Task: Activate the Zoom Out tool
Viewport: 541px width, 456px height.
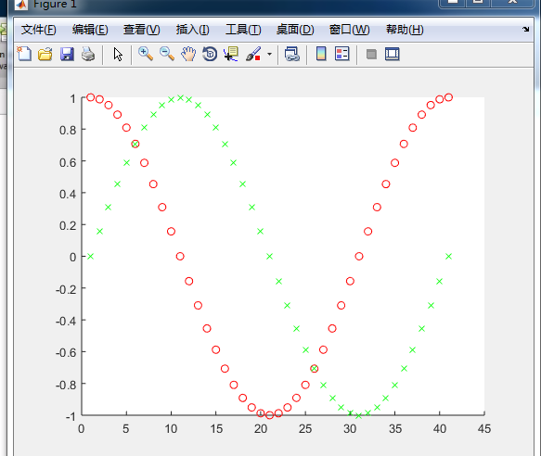Action: click(x=167, y=54)
